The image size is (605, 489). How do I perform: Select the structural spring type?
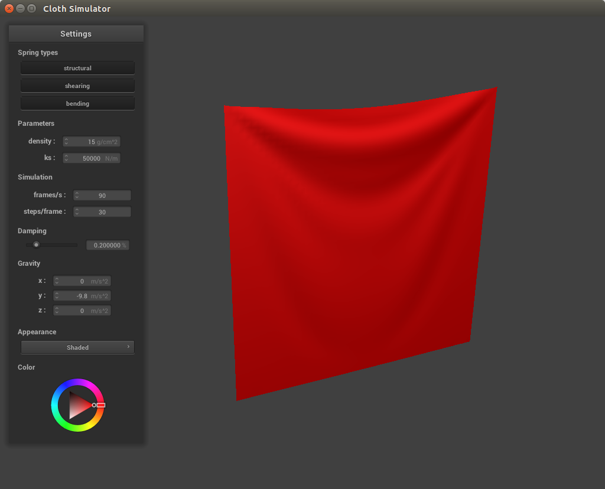tap(77, 67)
